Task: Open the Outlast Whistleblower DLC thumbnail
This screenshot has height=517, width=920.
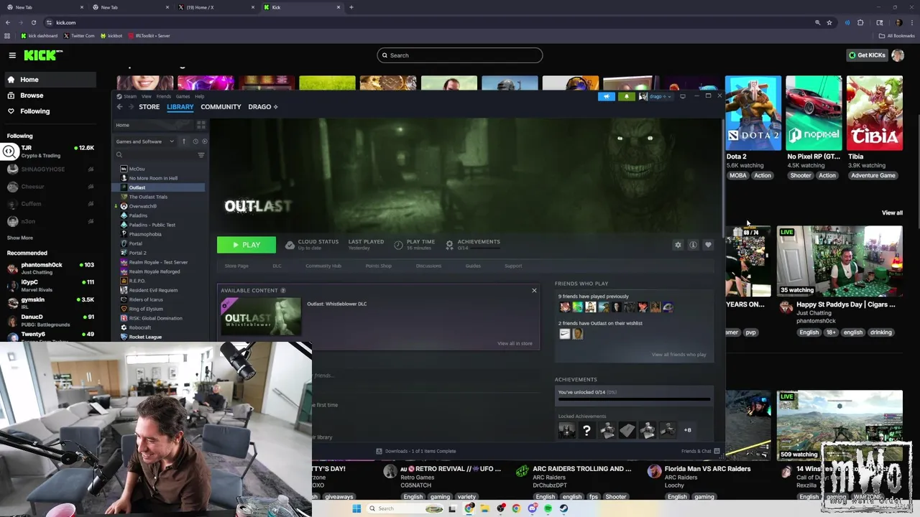Action: (x=261, y=317)
